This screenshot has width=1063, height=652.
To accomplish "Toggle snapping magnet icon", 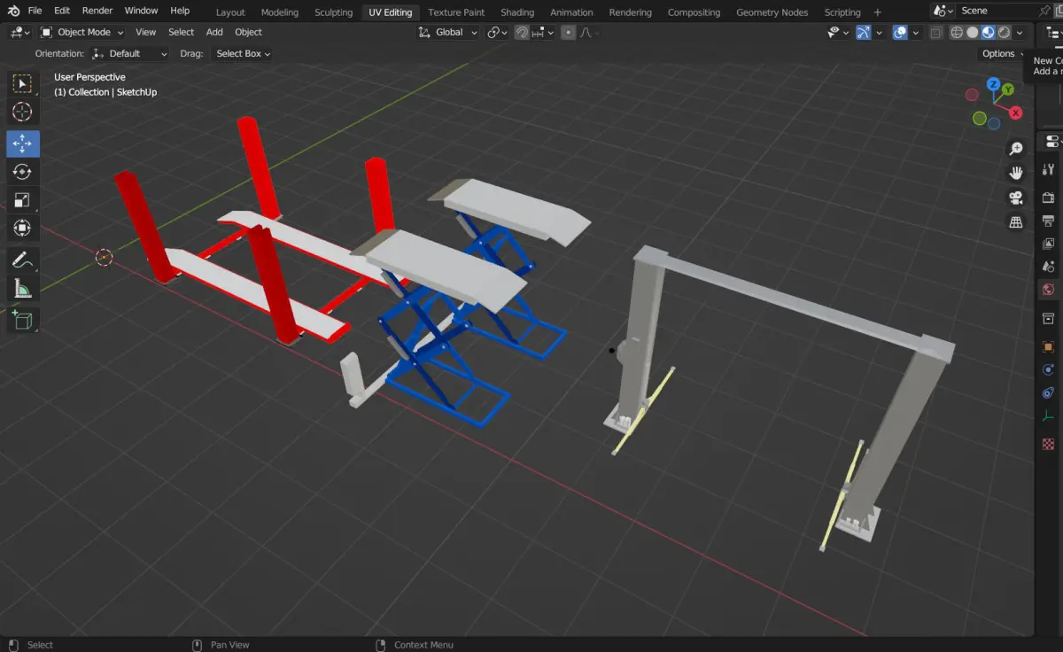I will (523, 32).
